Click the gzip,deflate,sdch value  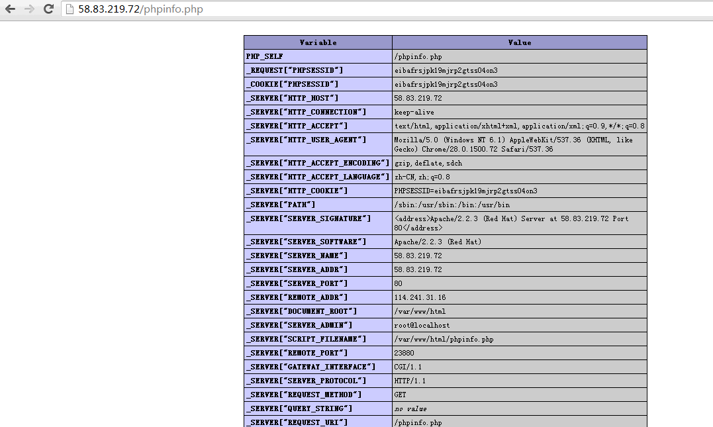pos(428,164)
